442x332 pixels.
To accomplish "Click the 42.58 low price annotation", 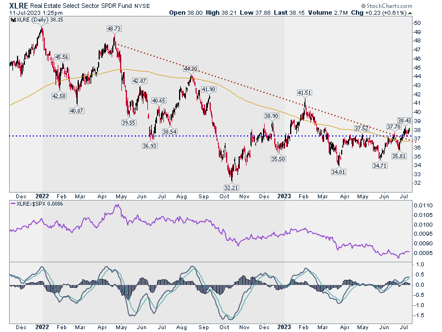I will (x=58, y=96).
